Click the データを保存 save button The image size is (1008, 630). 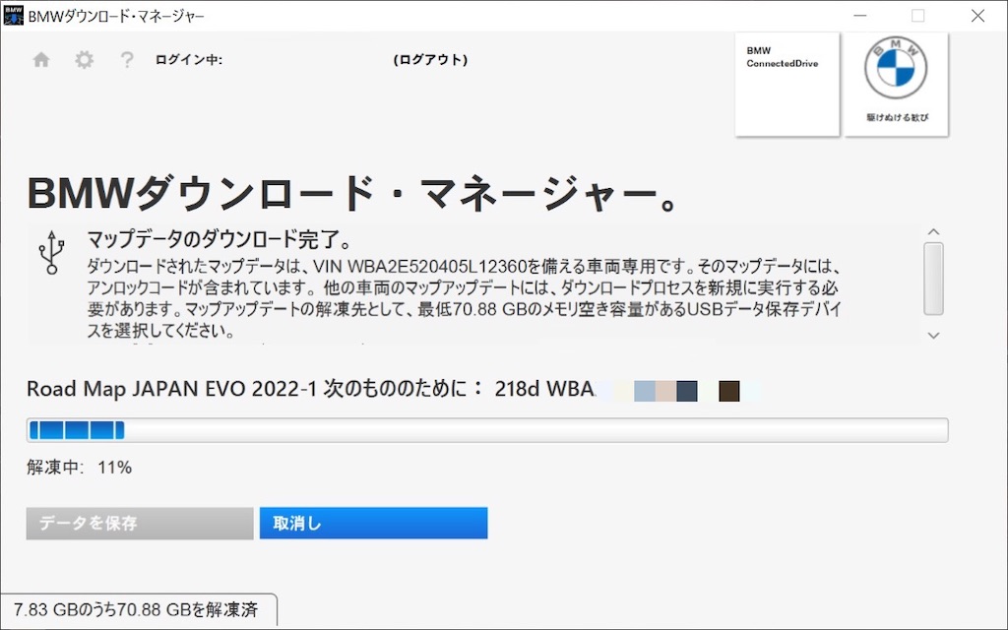coord(138,523)
